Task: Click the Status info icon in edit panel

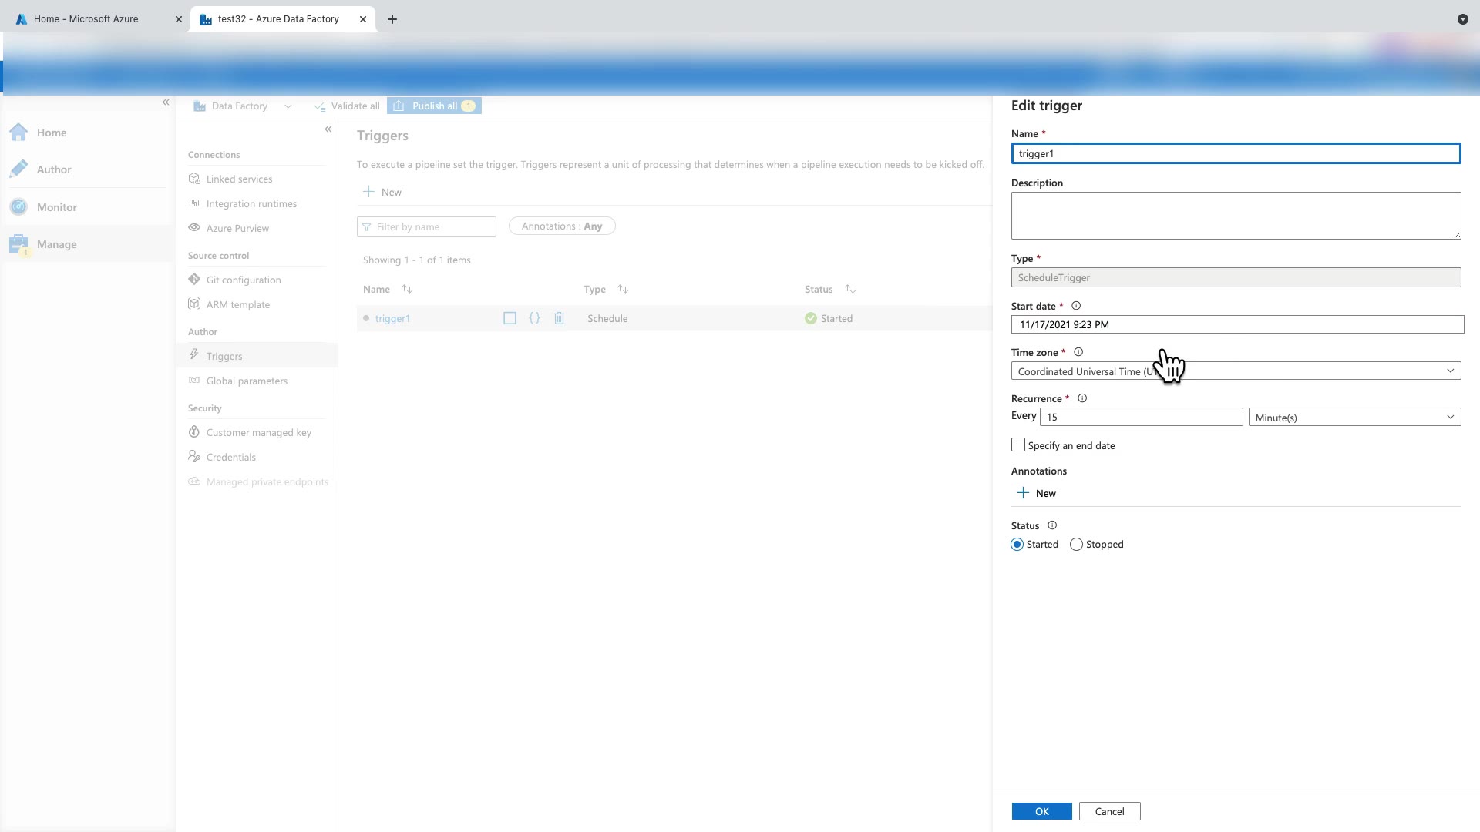Action: click(x=1052, y=525)
